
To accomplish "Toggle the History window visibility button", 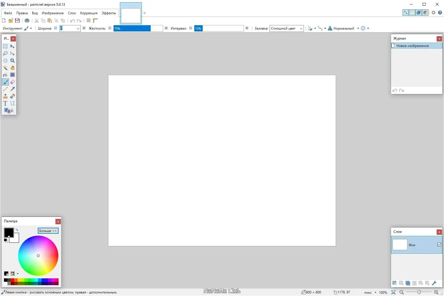I will pos(412,13).
